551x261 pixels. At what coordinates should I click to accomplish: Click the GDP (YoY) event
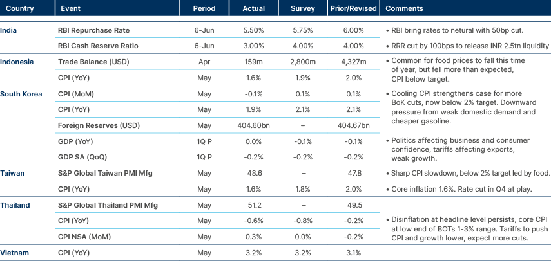tap(74, 141)
